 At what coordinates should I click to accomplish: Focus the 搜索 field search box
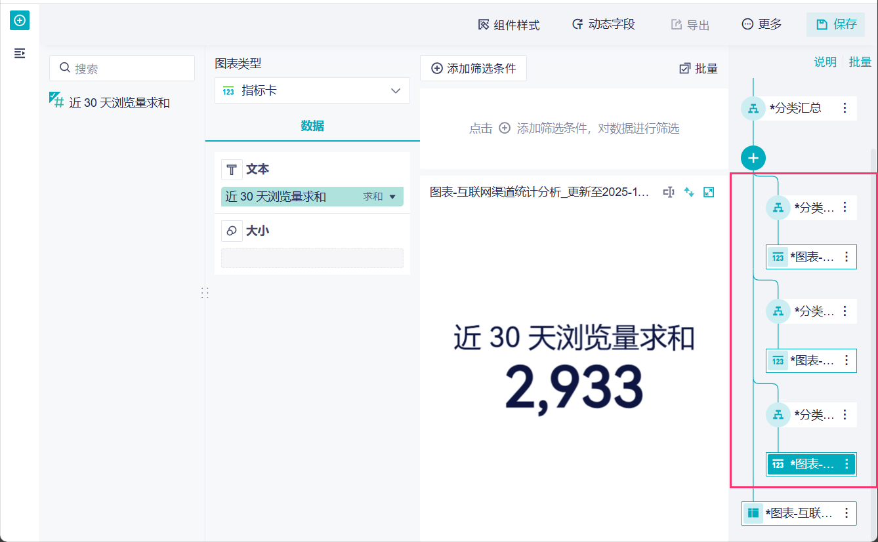click(122, 68)
